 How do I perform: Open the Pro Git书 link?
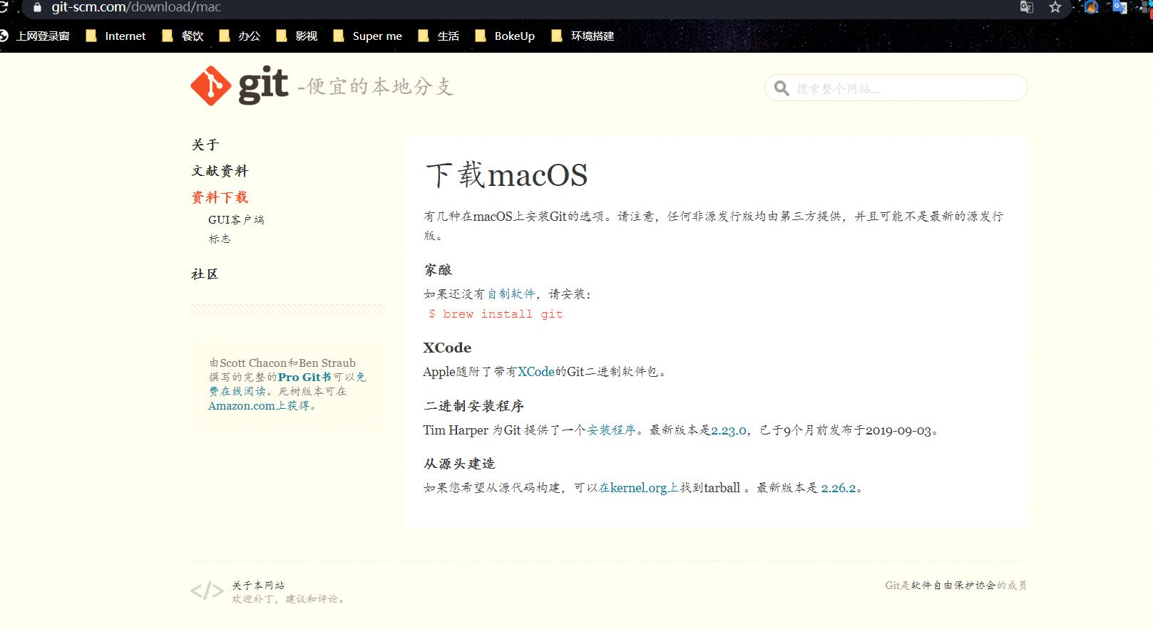304,377
